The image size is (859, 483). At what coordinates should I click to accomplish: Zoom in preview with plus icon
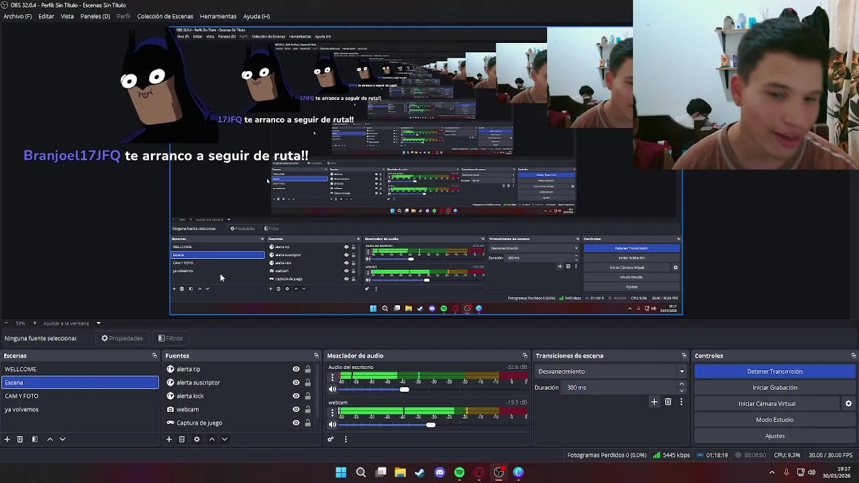pyautogui.click(x=35, y=323)
